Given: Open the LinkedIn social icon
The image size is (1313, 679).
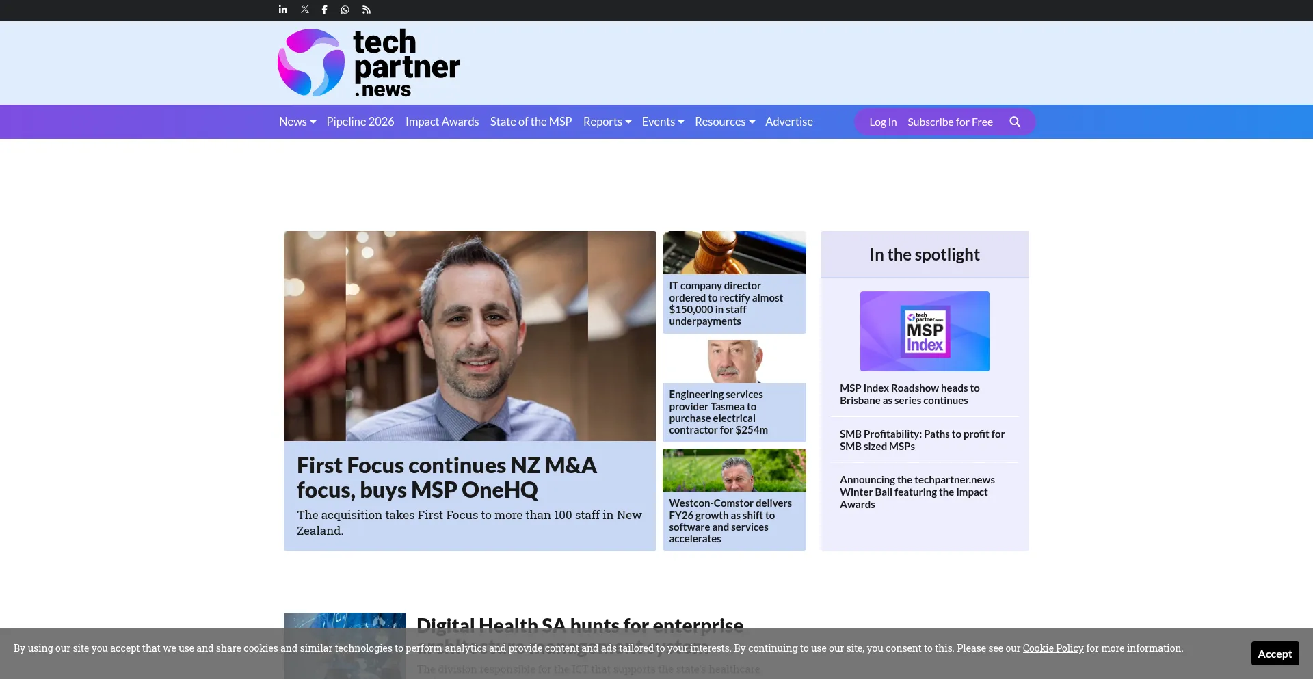Looking at the screenshot, I should point(283,10).
